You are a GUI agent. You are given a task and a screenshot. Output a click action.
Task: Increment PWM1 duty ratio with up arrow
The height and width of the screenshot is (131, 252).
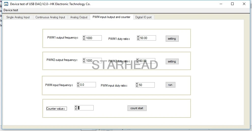(x=138, y=37)
